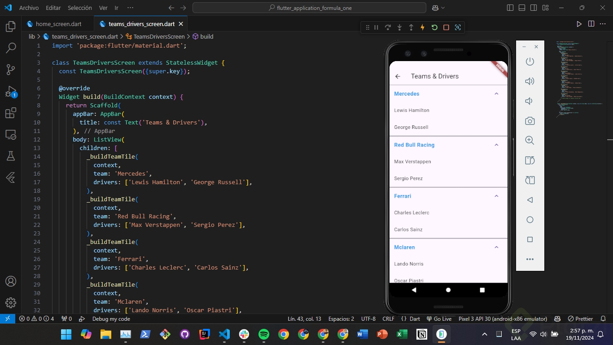Open the Copilot chat menu
Image resolution: width=613 pixels, height=345 pixels.
pyautogui.click(x=438, y=8)
